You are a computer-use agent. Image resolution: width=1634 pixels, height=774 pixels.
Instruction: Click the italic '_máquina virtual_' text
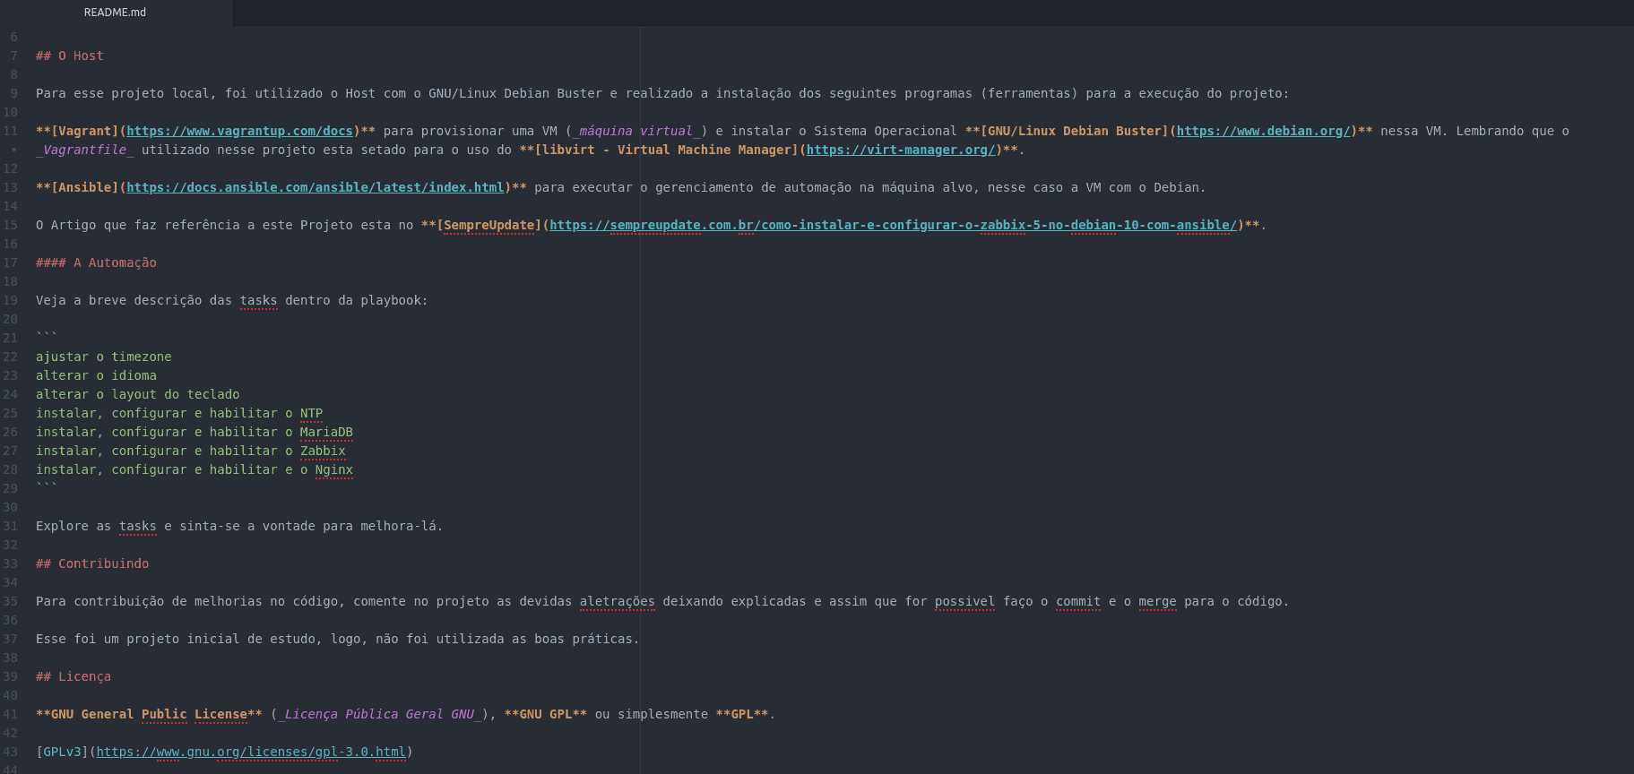(x=636, y=131)
